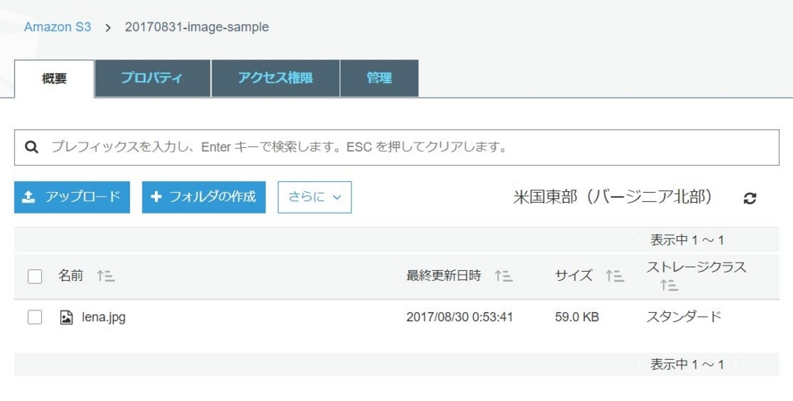The width and height of the screenshot is (793, 401).
Task: Click the prefix search input field
Action: [396, 147]
